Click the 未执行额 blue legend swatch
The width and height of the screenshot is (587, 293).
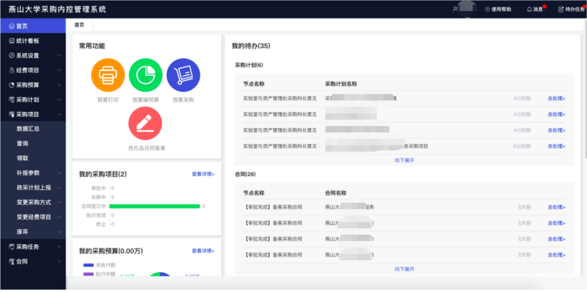tap(88, 265)
